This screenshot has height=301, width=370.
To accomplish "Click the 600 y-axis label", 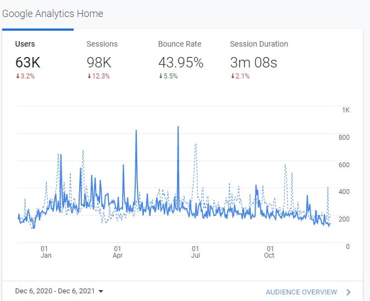I will pos(344,164).
